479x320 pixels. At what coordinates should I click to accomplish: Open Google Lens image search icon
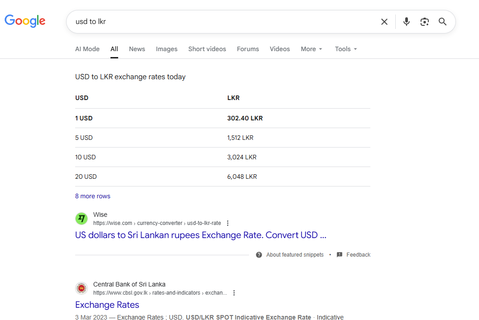[424, 22]
